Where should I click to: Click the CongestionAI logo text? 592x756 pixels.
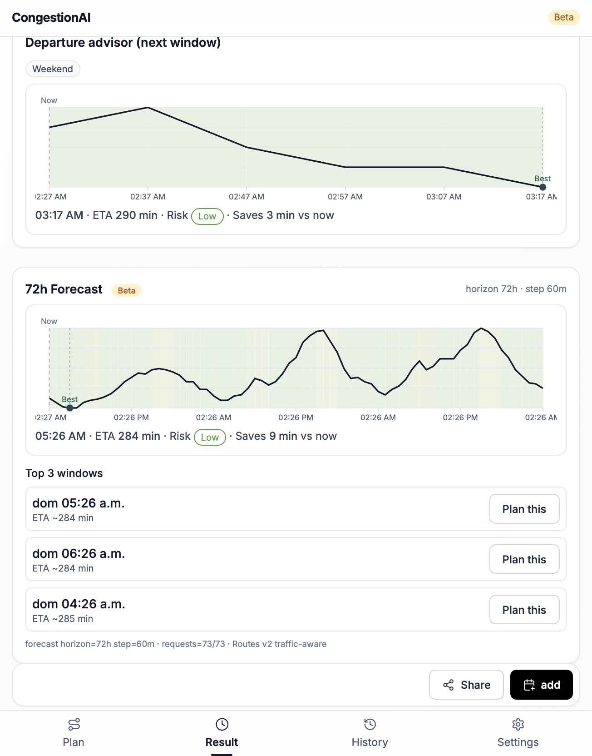pyautogui.click(x=51, y=18)
